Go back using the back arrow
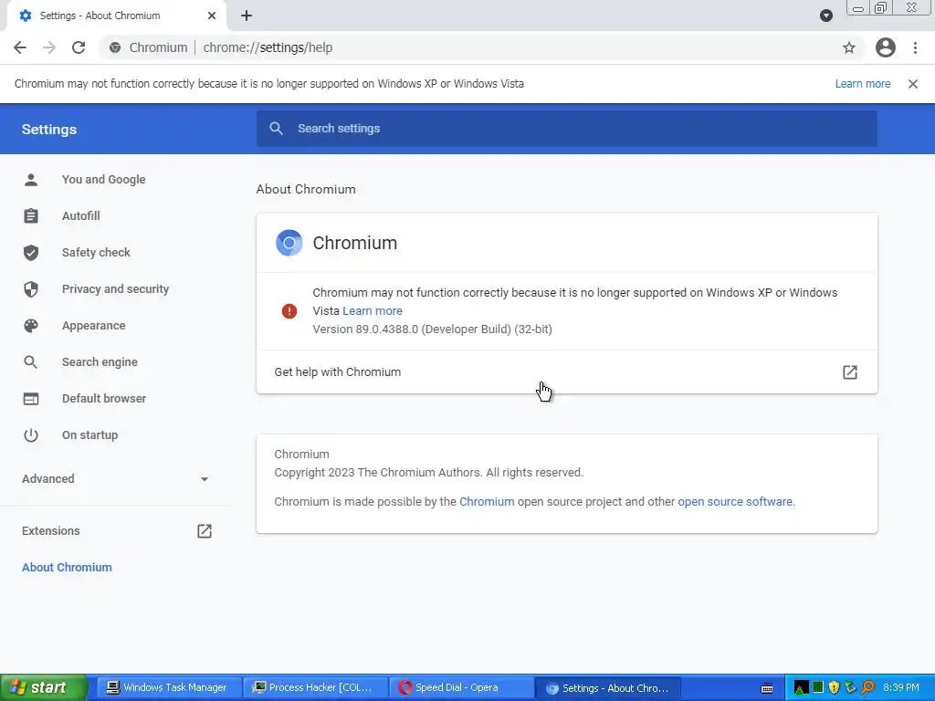This screenshot has width=935, height=701. pyautogui.click(x=20, y=47)
